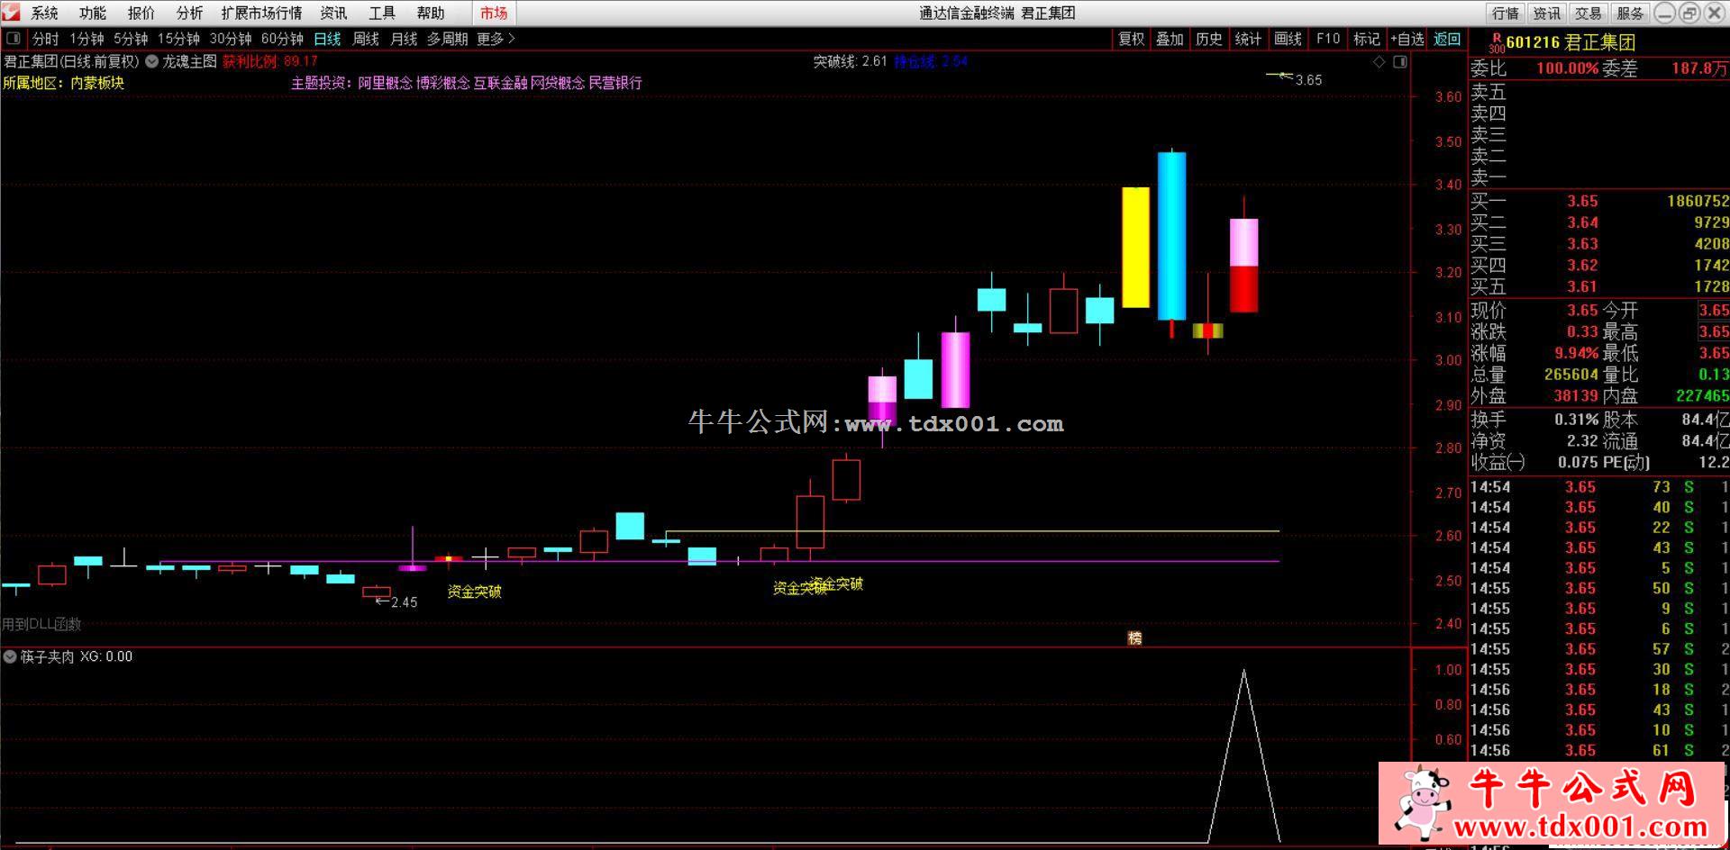The width and height of the screenshot is (1730, 850).
Task: Switch to 1分钟 period
Action: pos(87,39)
